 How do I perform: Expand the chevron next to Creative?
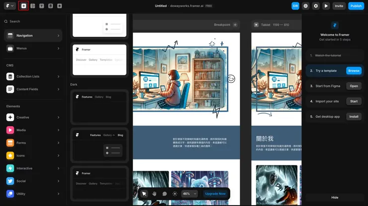click(x=59, y=117)
